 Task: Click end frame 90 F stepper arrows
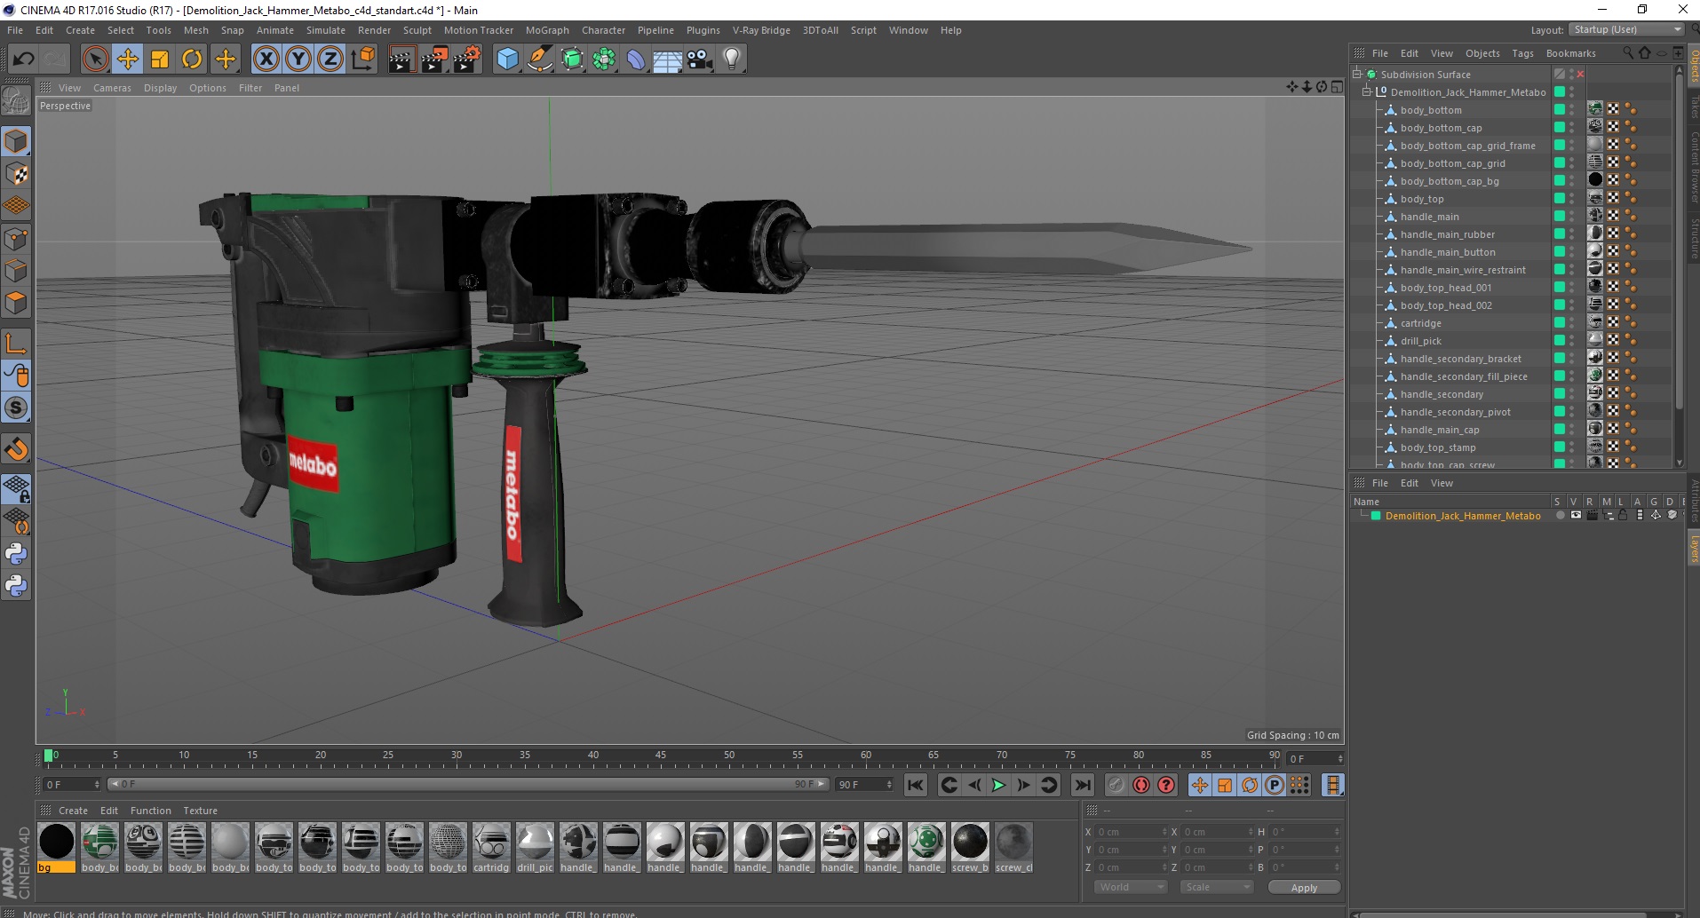889,785
